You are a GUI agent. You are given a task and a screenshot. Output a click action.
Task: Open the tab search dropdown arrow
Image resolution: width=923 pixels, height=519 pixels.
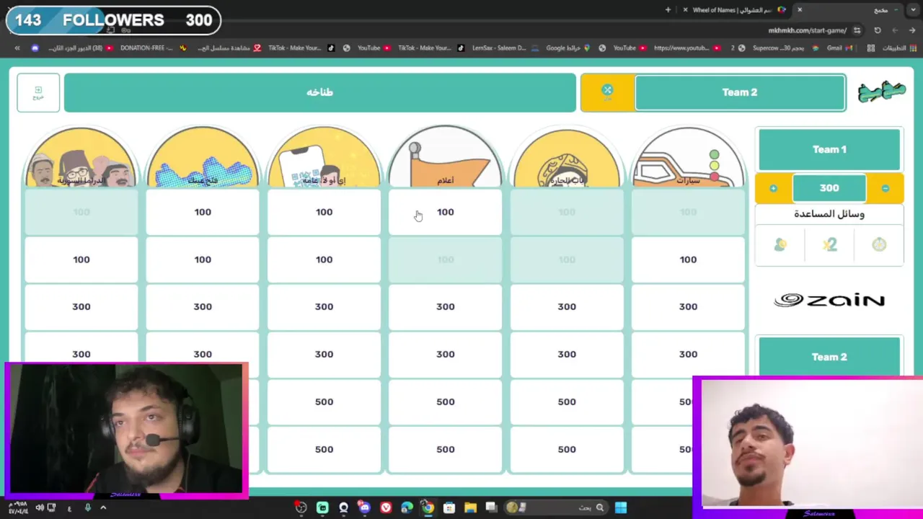(x=913, y=10)
